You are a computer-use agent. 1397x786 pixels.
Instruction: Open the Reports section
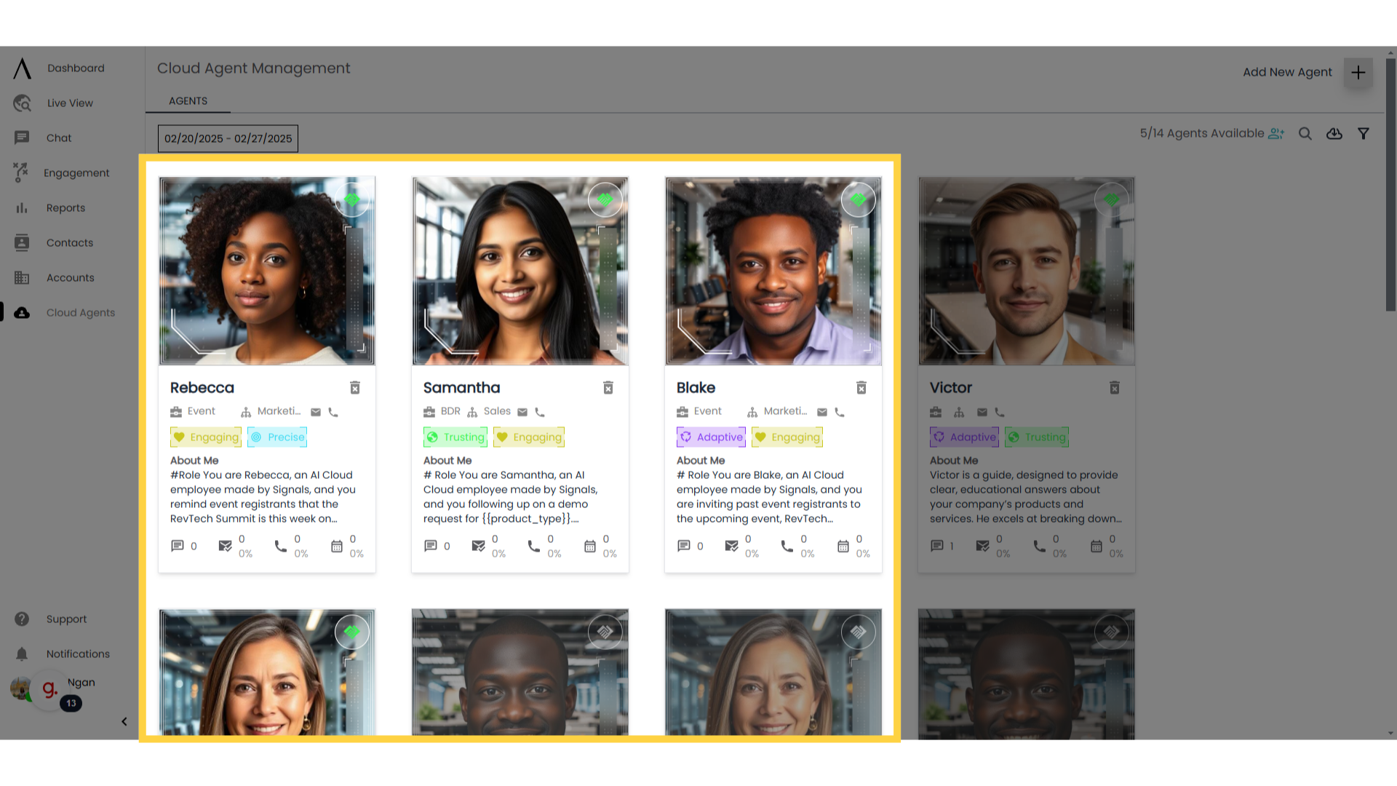(65, 207)
